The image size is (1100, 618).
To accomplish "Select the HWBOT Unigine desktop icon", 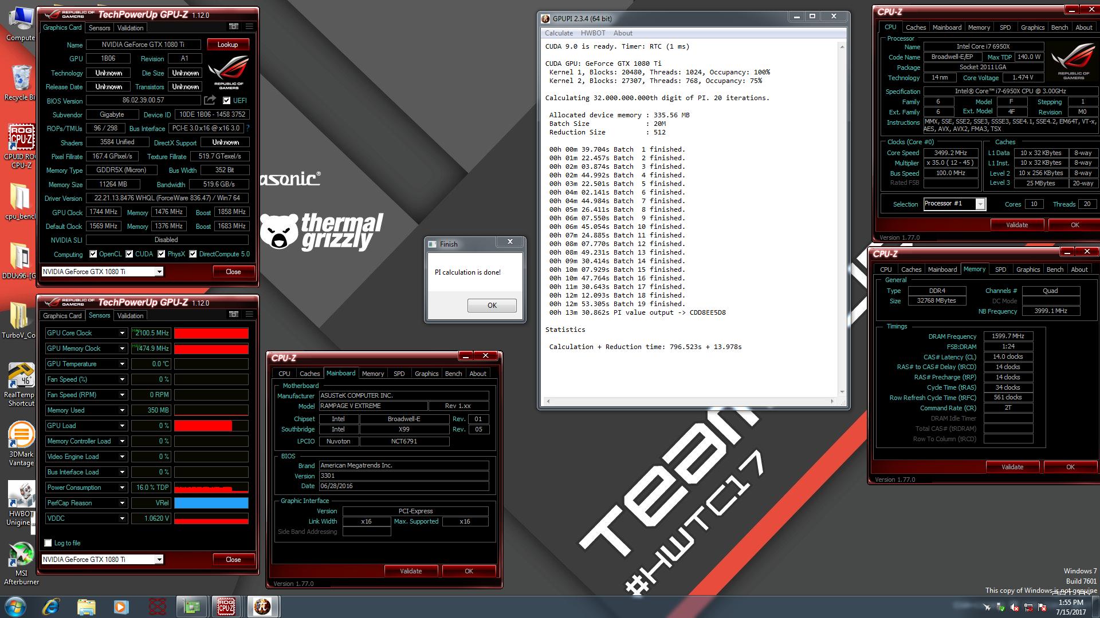I will (21, 504).
